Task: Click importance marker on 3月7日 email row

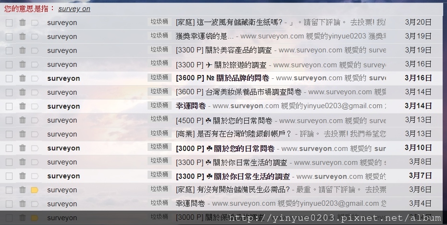Action: pos(35,176)
